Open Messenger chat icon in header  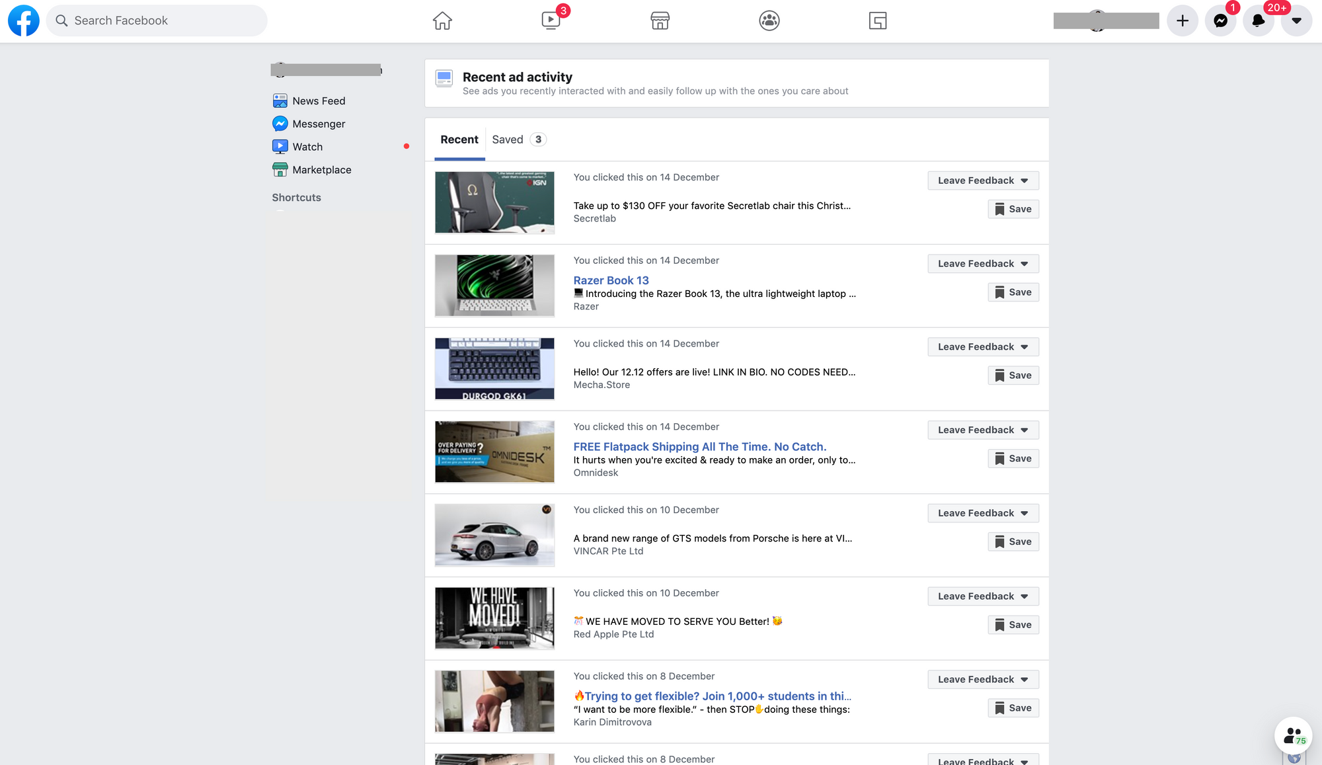point(1221,20)
